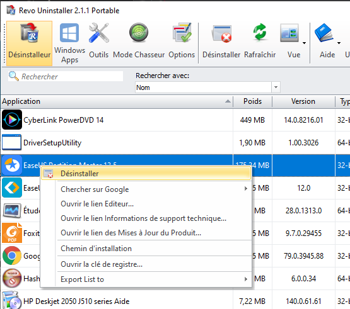This screenshot has width=350, height=309.
Task: Click version 28.0.1313.0 cell
Action: click(x=303, y=211)
